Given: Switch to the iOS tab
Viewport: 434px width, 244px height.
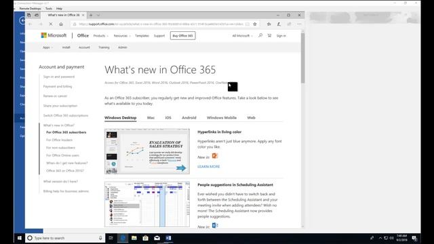Looking at the screenshot, I should tap(168, 117).
